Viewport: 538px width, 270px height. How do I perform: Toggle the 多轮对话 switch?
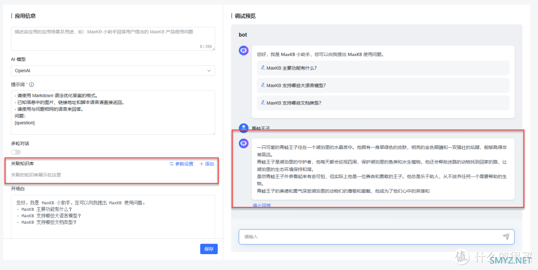16,152
